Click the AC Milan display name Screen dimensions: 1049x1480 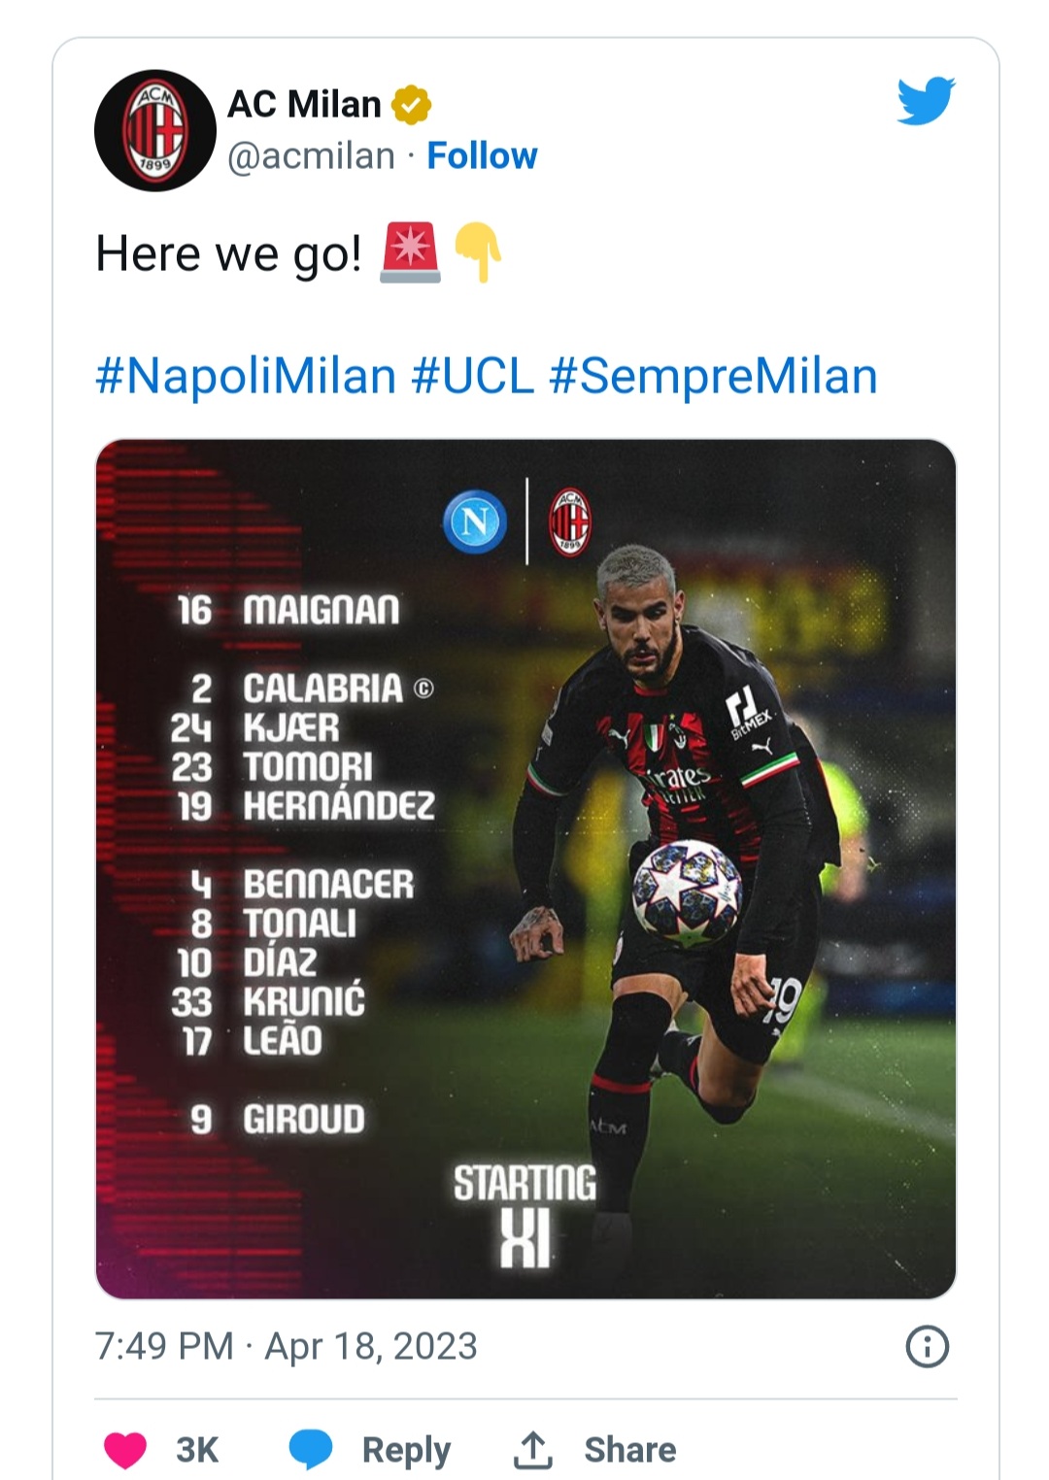coord(304,104)
